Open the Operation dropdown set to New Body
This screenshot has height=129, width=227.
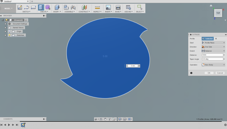213,65
